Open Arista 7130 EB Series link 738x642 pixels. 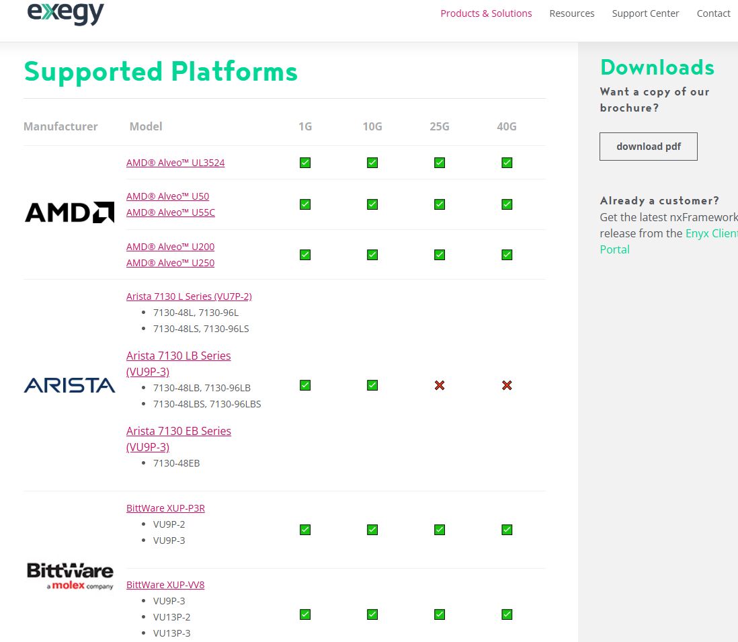tap(178, 431)
